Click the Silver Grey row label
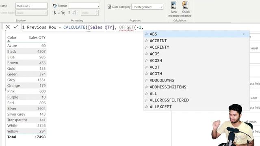Screen dimensions: 260x146 [16, 114]
